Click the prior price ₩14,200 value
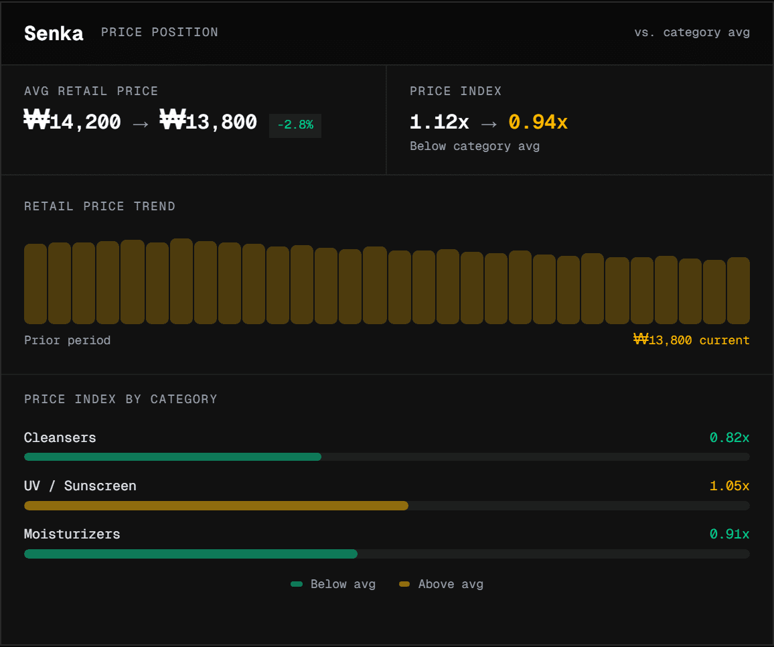The width and height of the screenshot is (774, 647). 72,121
